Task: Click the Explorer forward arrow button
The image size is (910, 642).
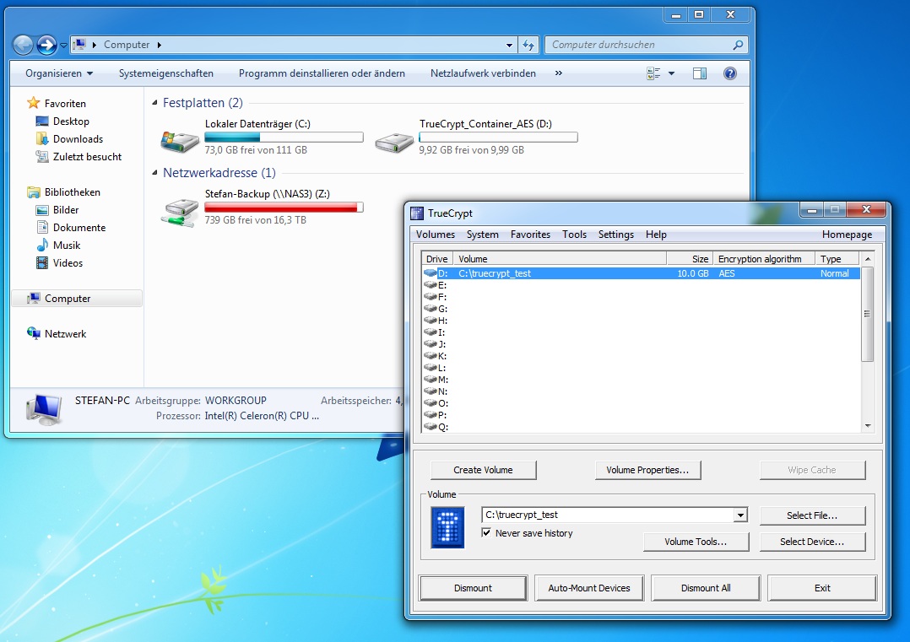Action: pyautogui.click(x=46, y=45)
